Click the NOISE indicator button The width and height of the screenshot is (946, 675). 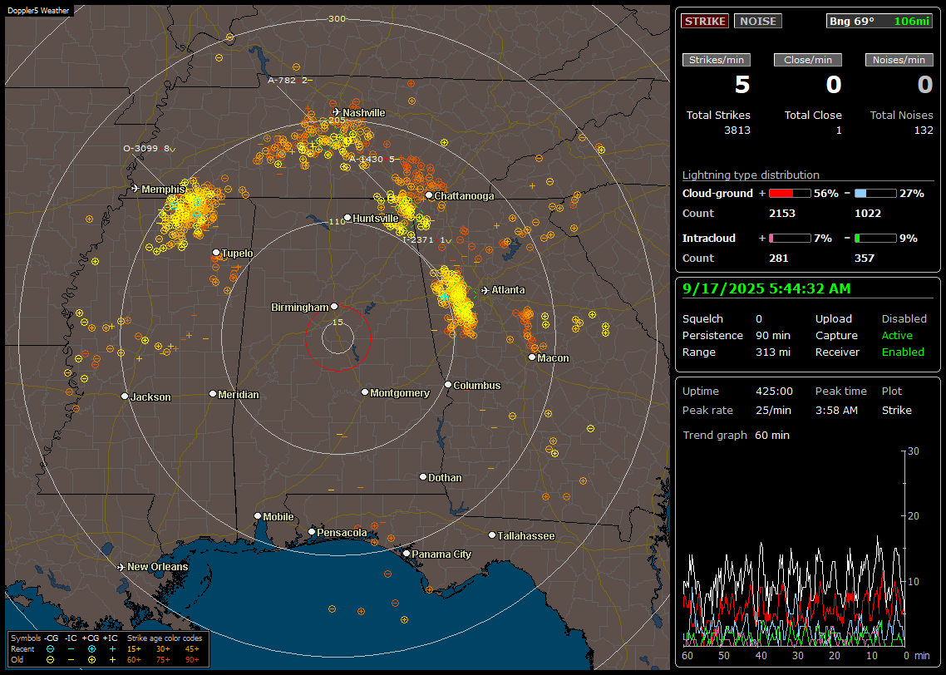pyautogui.click(x=758, y=21)
